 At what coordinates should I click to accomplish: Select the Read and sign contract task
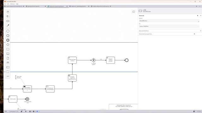(72, 60)
